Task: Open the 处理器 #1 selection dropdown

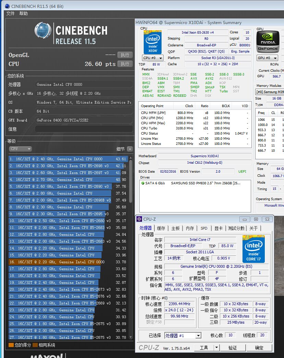Action: (x=183, y=335)
